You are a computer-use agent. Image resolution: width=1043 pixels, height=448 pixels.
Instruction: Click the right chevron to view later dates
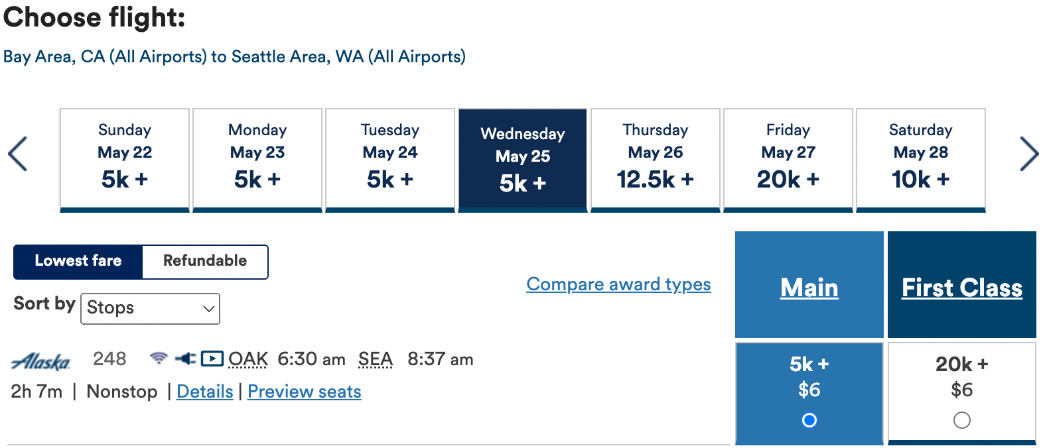pyautogui.click(x=1029, y=154)
